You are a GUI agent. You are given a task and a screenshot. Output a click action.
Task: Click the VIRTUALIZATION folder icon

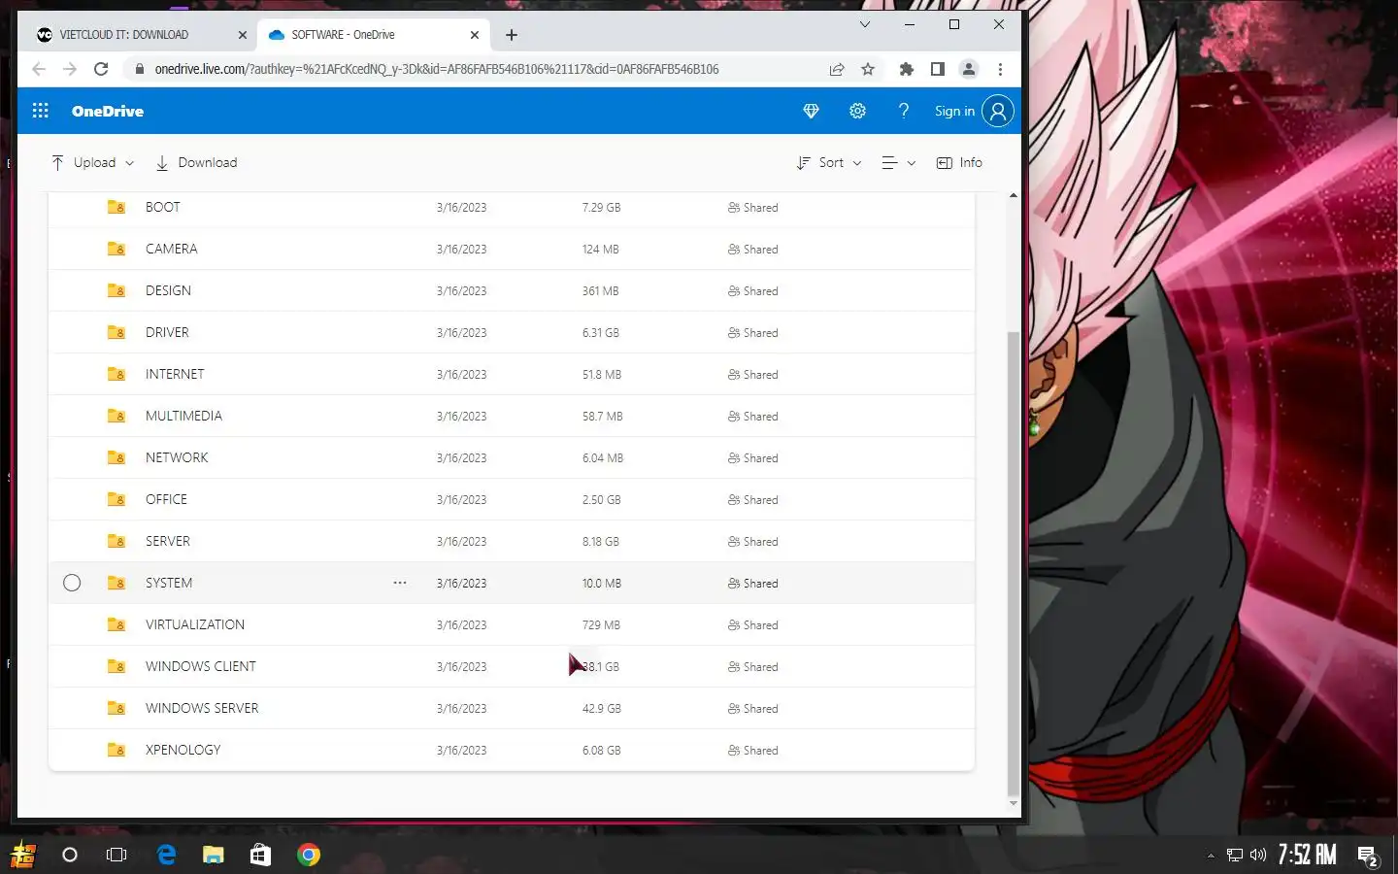116,624
